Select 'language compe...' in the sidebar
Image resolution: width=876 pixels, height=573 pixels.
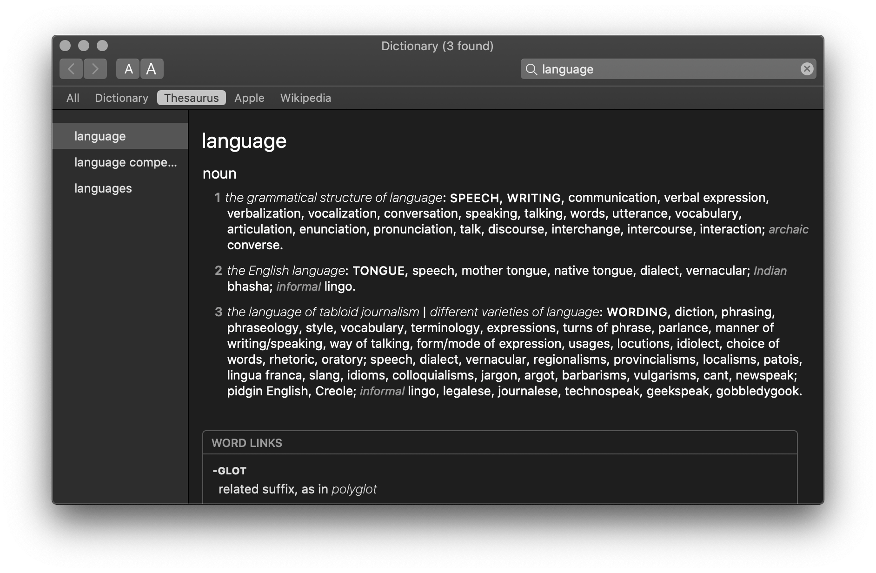[125, 162]
